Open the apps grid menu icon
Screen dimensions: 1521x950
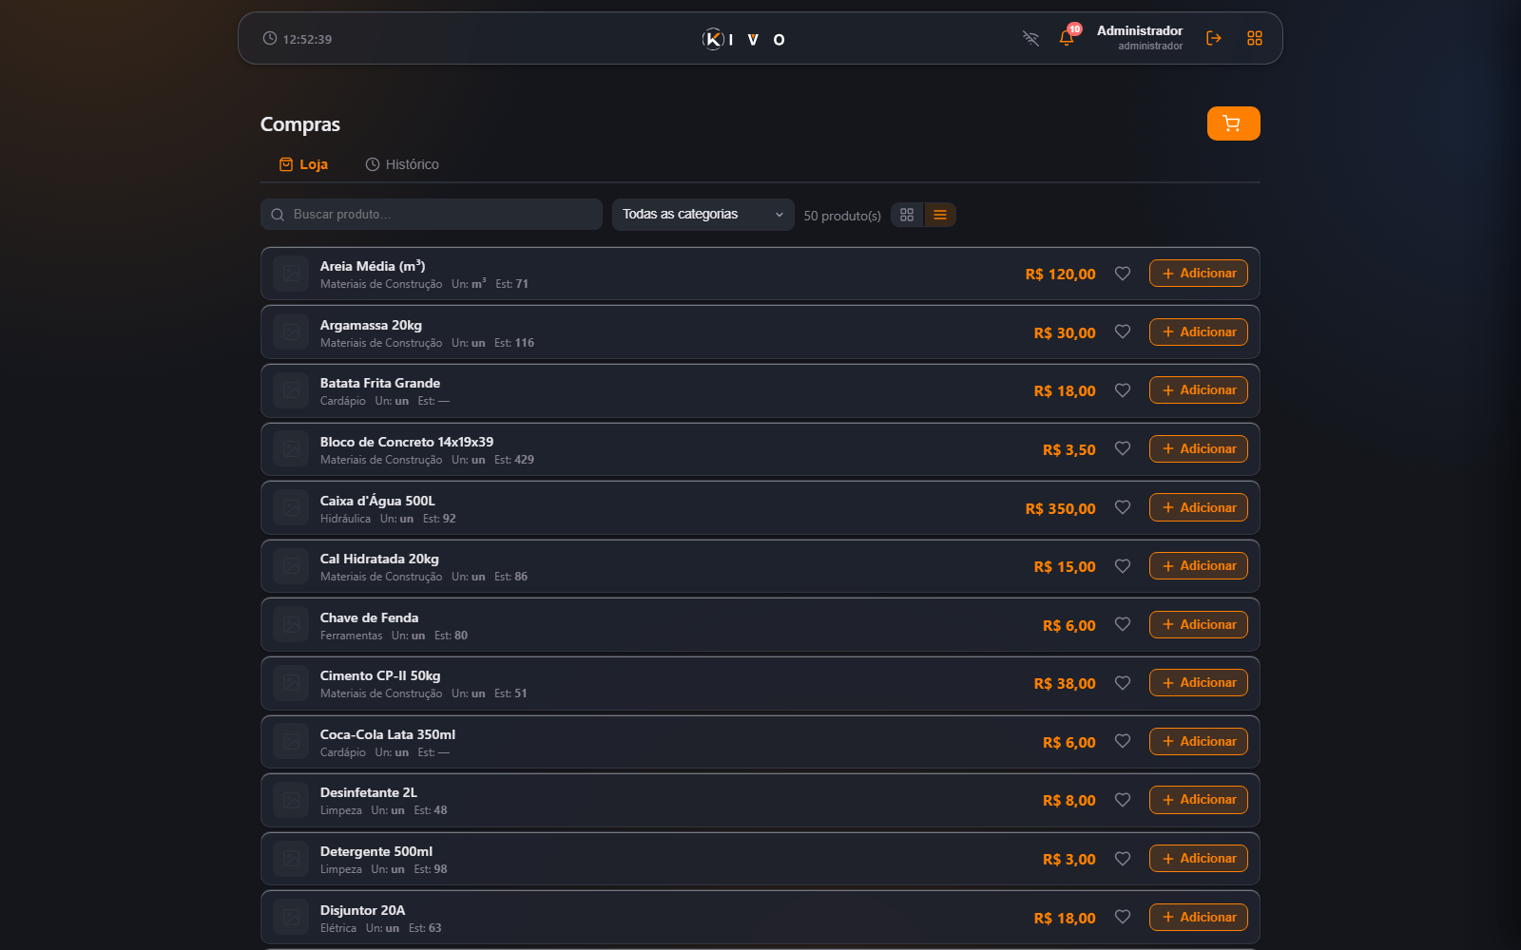[x=1255, y=38]
